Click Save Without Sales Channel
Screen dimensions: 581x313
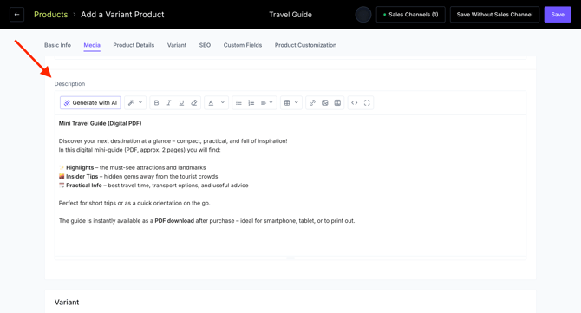coord(494,15)
